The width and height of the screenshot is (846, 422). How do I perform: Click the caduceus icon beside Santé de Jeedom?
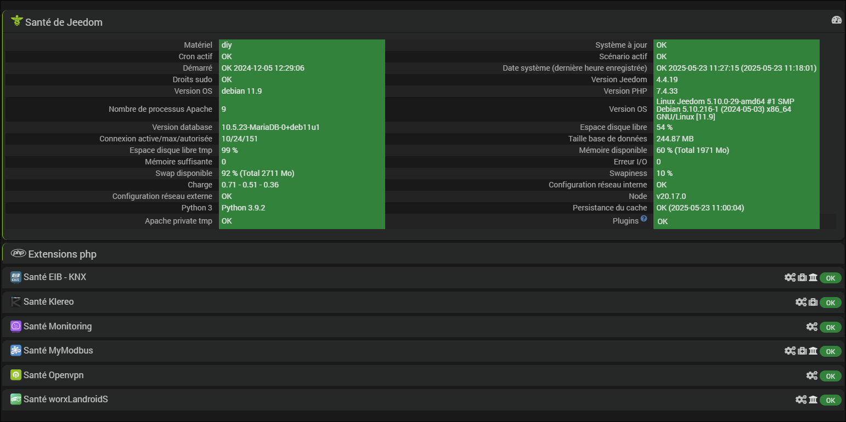click(16, 21)
